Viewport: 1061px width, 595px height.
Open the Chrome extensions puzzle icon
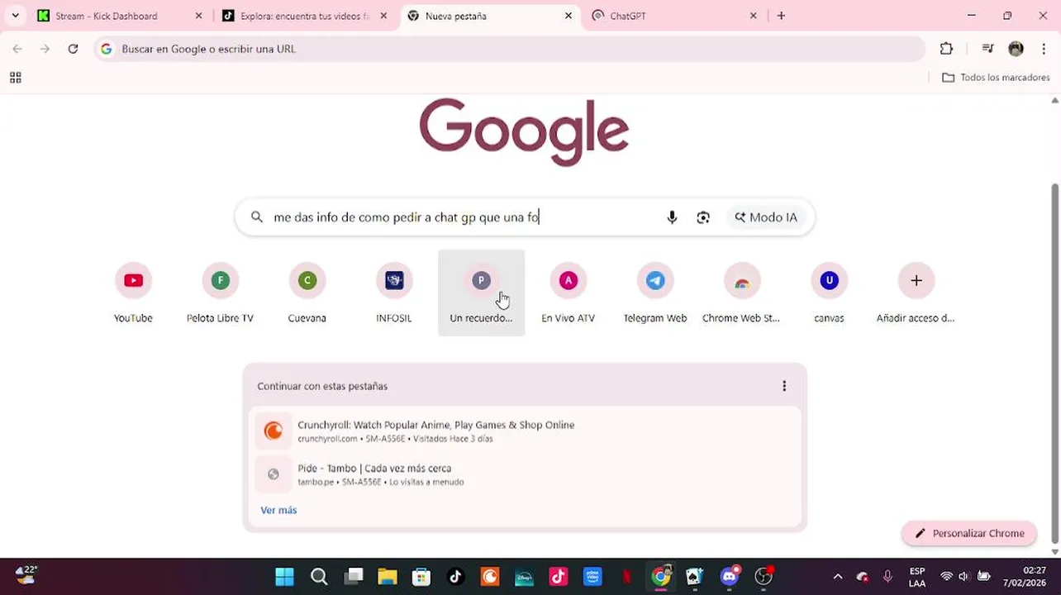point(947,49)
